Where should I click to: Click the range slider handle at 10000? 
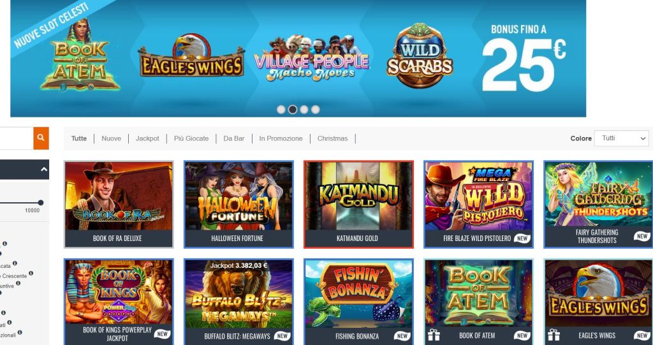tap(40, 203)
